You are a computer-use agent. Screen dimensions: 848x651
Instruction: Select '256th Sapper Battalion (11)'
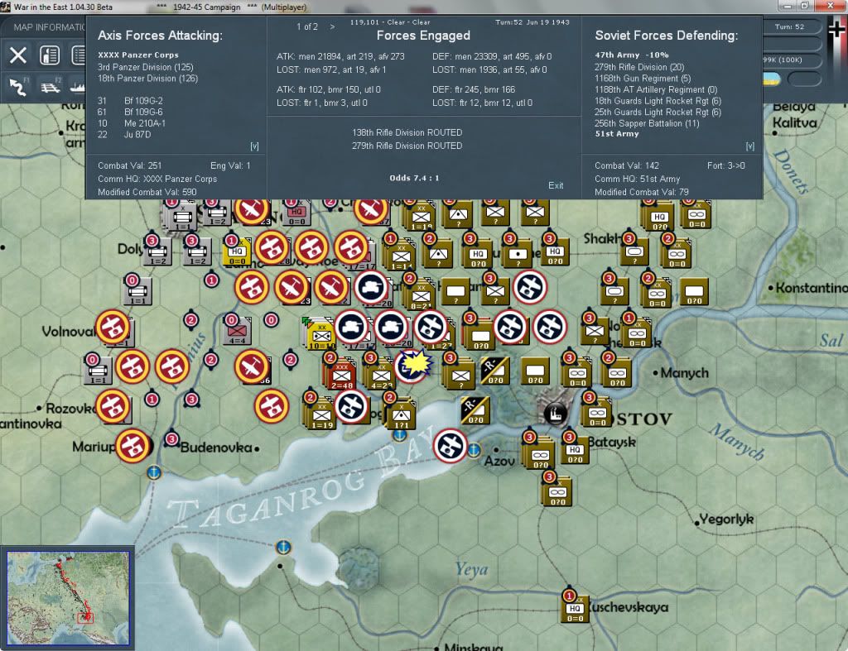[x=647, y=123]
